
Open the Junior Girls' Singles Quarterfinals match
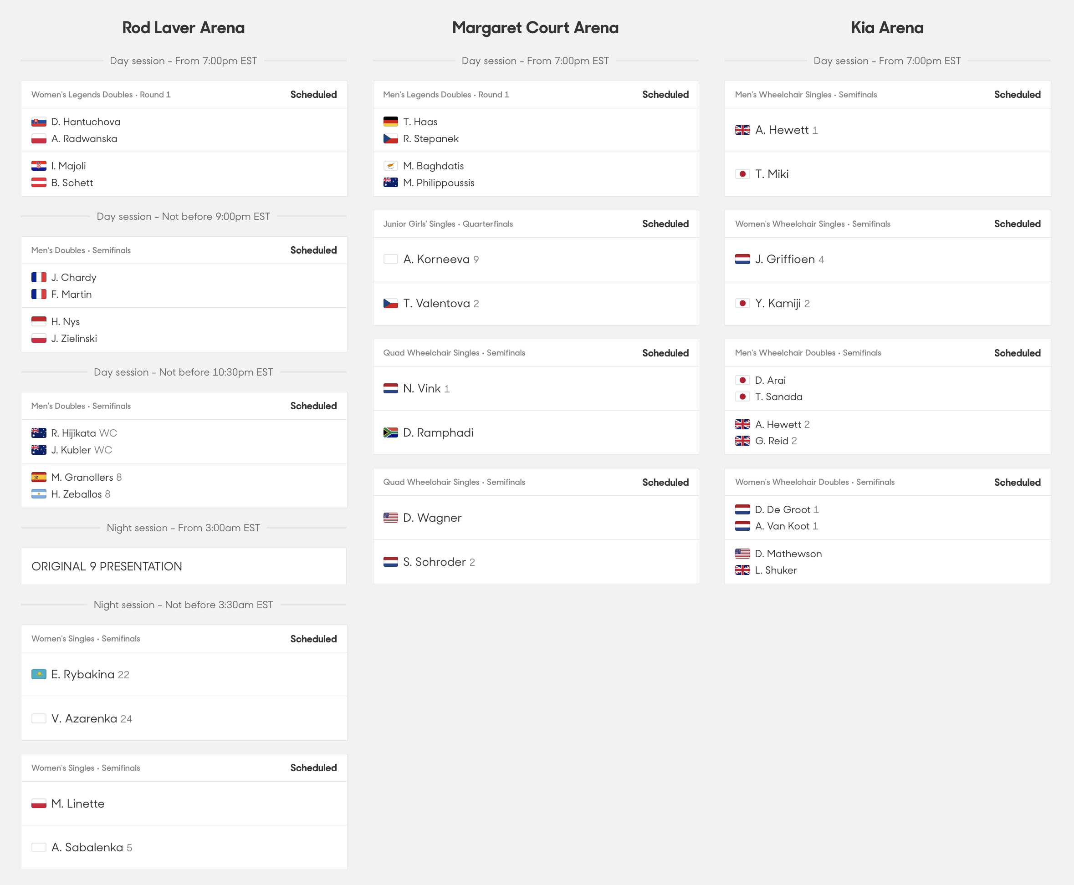pyautogui.click(x=536, y=268)
